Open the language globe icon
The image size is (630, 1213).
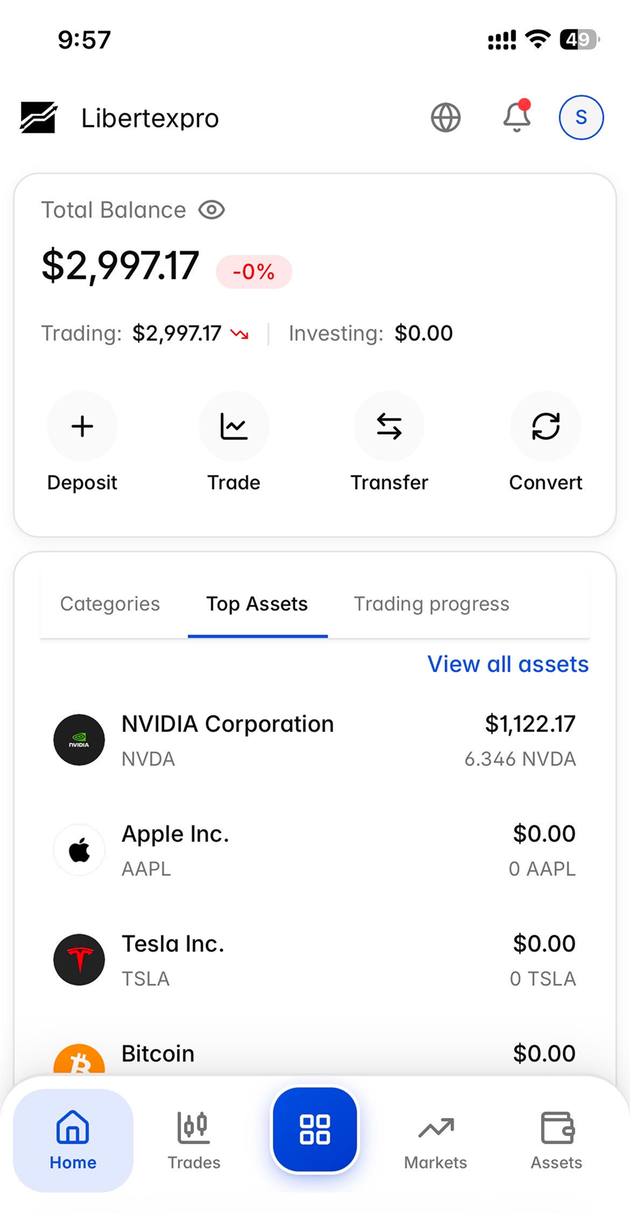[446, 117]
